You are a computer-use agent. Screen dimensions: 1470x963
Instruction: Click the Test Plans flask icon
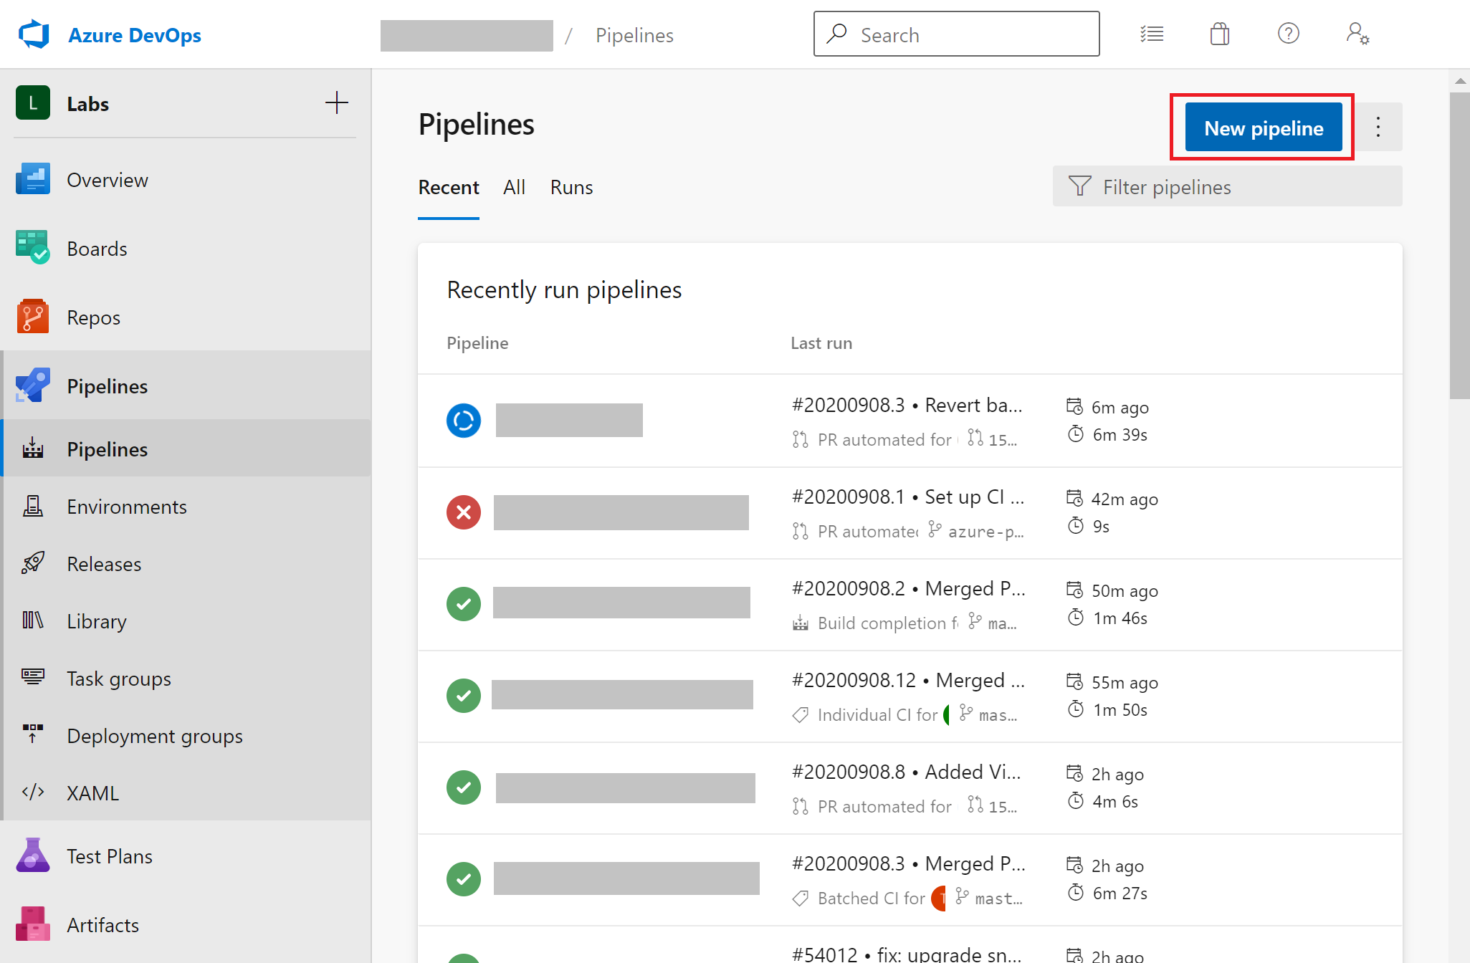pyautogui.click(x=33, y=855)
